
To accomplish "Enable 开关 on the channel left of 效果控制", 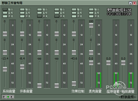I will coord(57,16).
